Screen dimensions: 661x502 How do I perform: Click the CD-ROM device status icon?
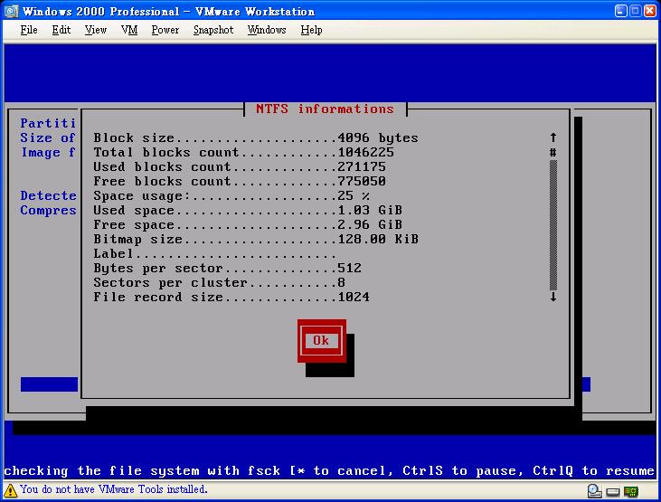coord(594,491)
